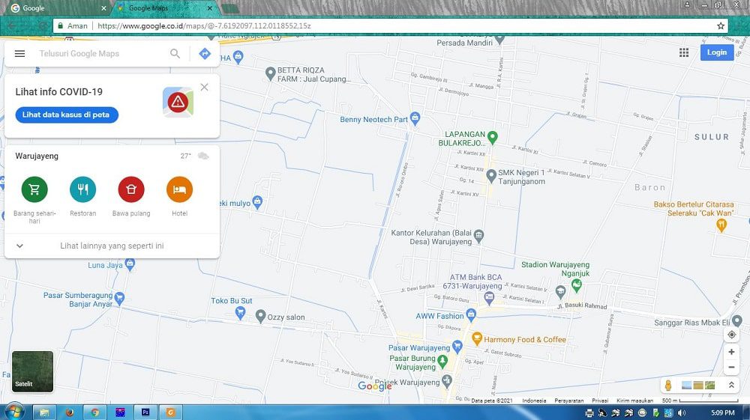750x420 pixels.
Task: Click the AWW Fashion shop pin
Action: [471, 314]
